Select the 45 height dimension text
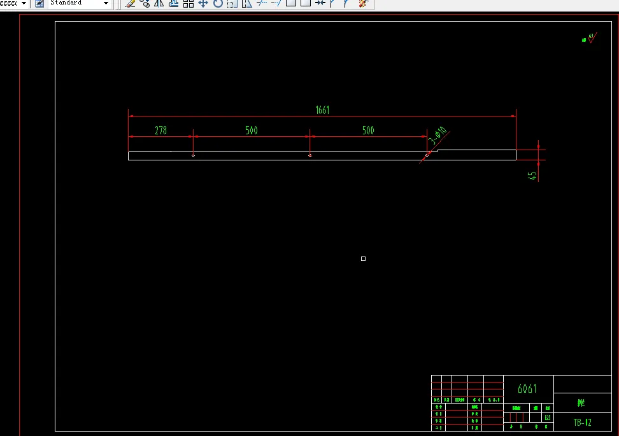619x436 pixels. pos(532,175)
